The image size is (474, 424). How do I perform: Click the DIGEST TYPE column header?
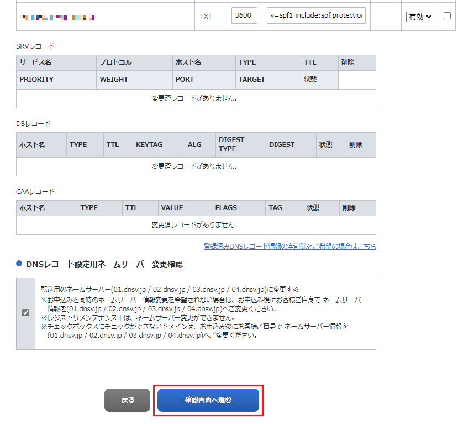pyautogui.click(x=231, y=145)
